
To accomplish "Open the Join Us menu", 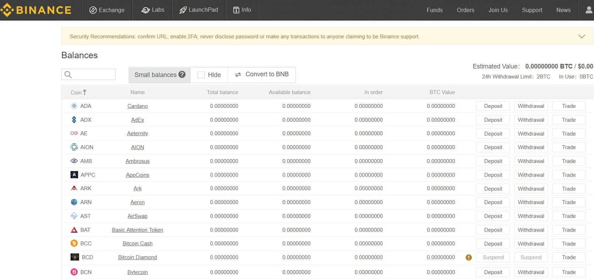I will (498, 10).
